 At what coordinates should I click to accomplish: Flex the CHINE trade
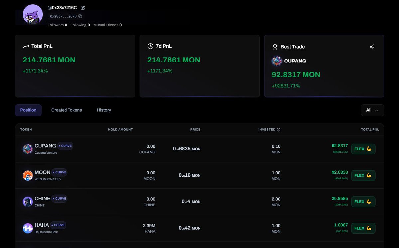pos(363,202)
